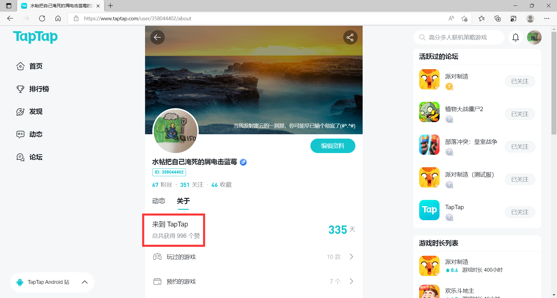Click the share icon on profile banner
This screenshot has width=557, height=298.
coord(350,37)
